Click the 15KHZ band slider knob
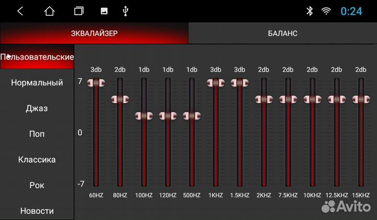 tap(360, 99)
